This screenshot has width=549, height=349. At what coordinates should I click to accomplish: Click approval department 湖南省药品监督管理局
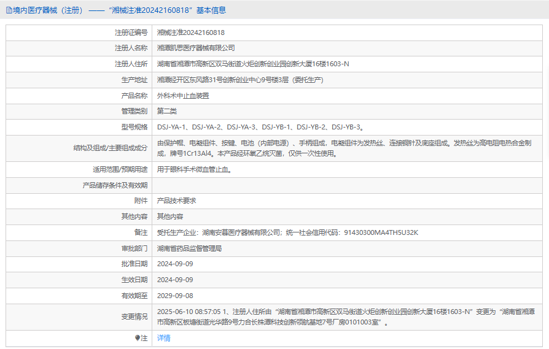pos(189,248)
